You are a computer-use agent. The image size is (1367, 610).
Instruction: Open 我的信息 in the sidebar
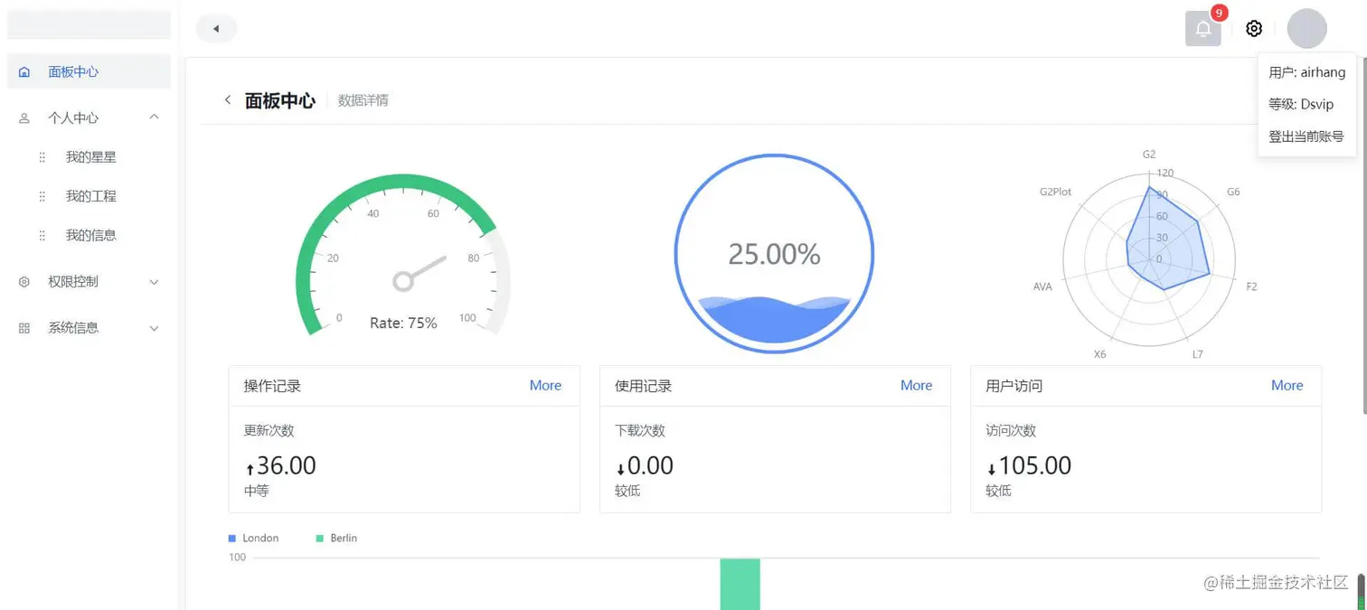coord(90,235)
